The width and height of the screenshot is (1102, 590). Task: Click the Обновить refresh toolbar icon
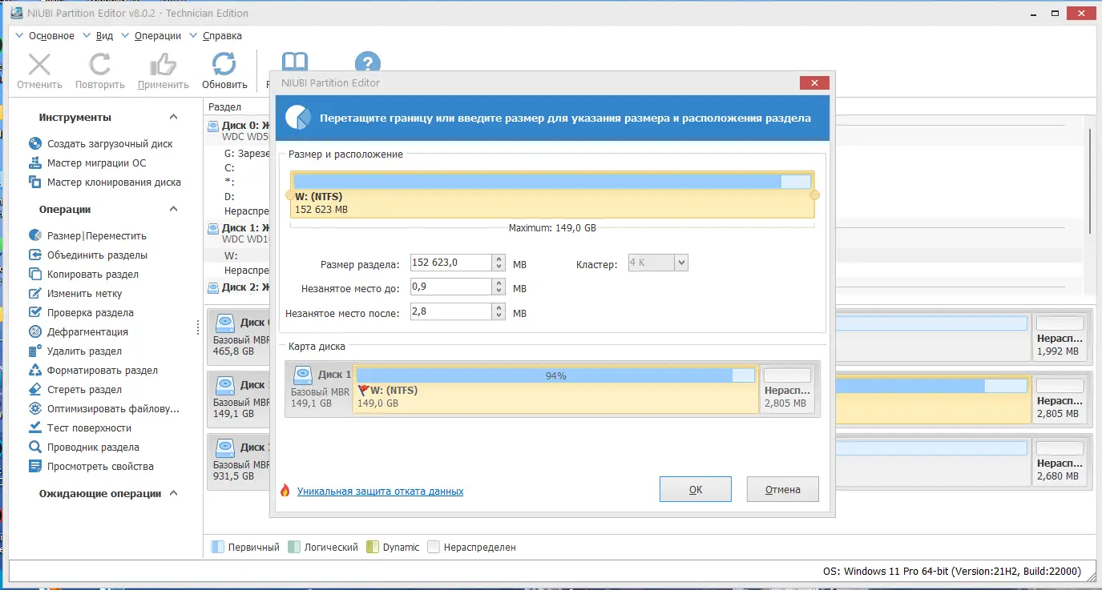(224, 65)
